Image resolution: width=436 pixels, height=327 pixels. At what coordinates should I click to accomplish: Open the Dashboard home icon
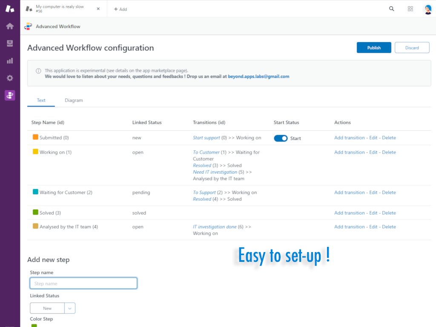9,26
